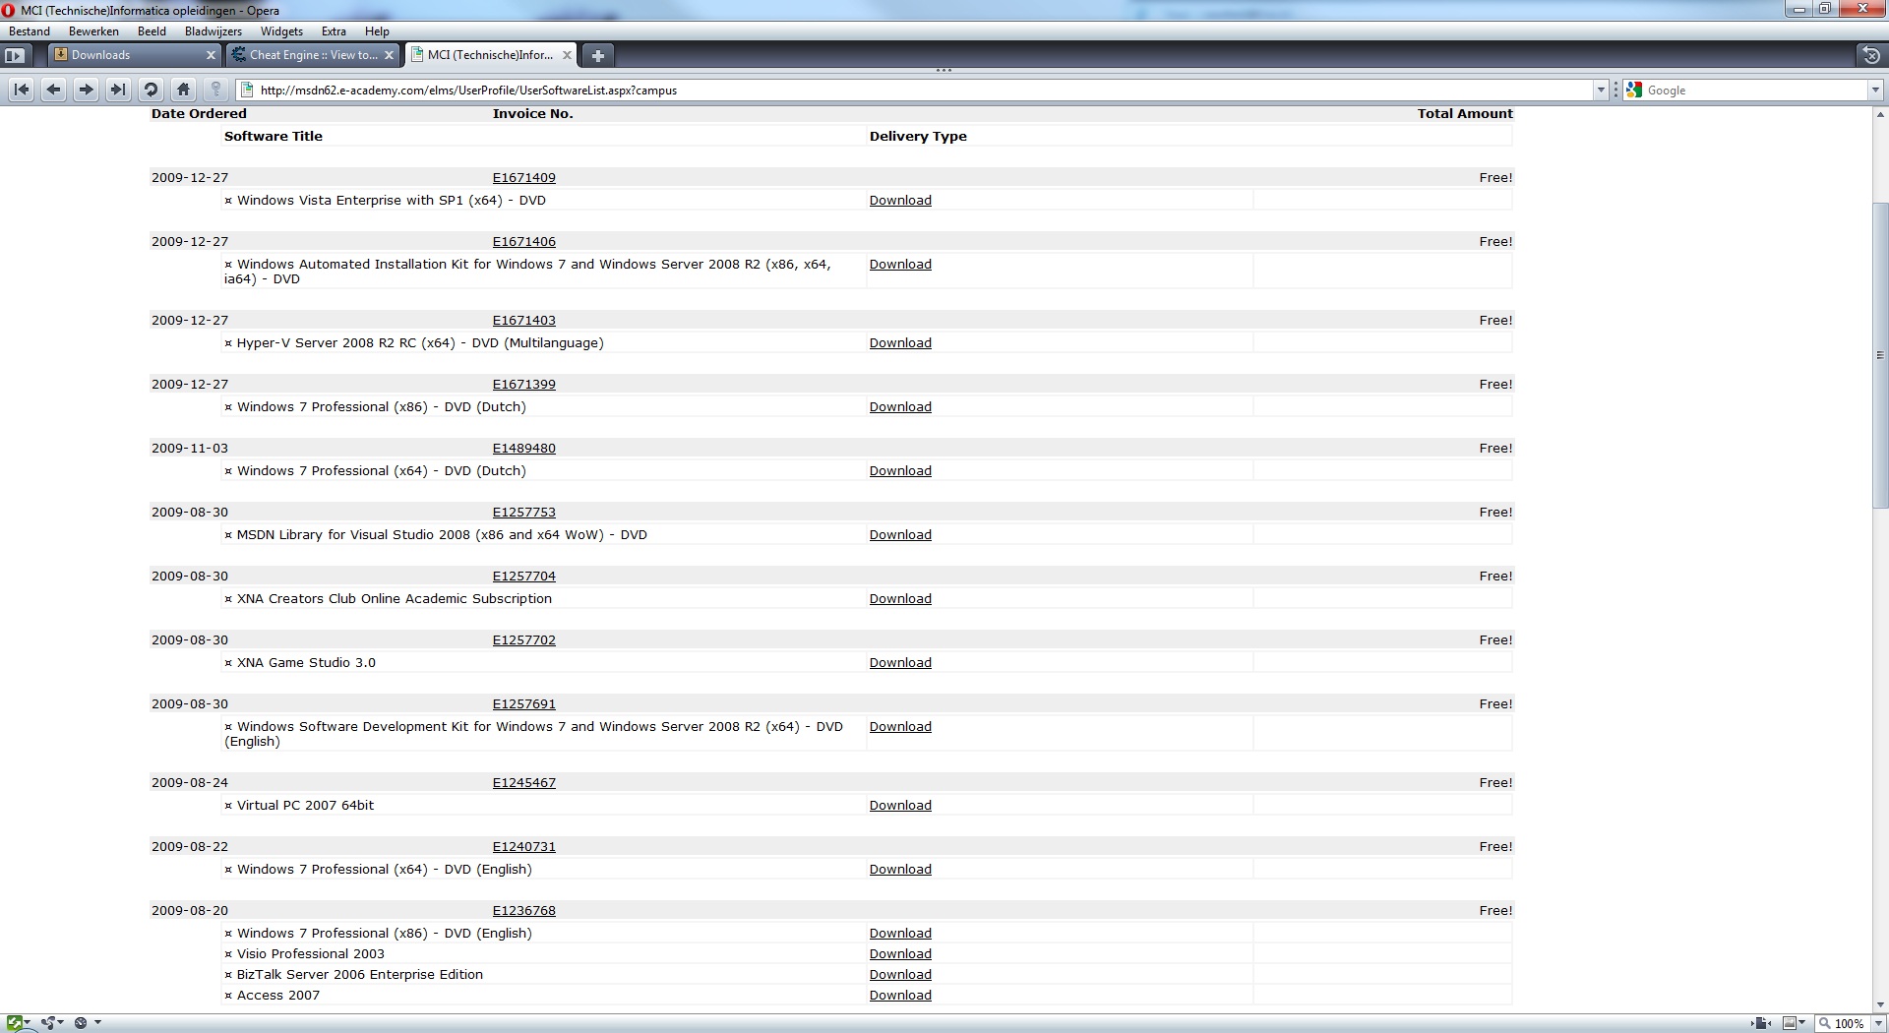Go forward one page
1889x1033 pixels.
87,90
